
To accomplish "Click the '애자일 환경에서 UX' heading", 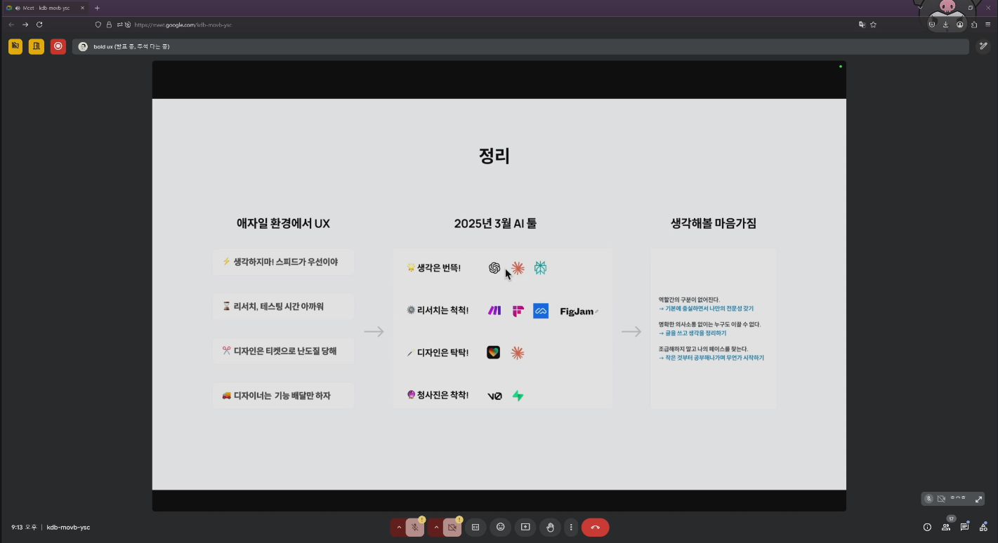I will [283, 224].
